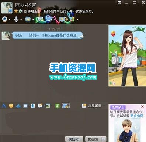Click the screen sharing monitor icon
This screenshot has width=146, height=142.
62,19
